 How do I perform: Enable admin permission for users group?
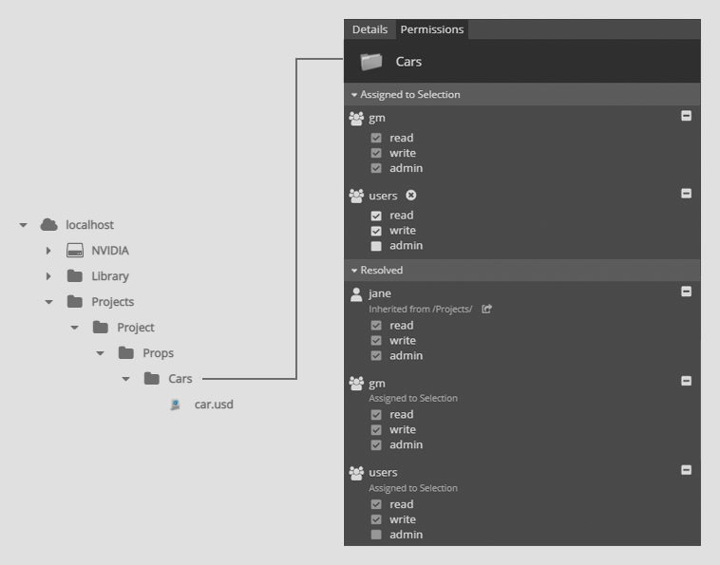pyautogui.click(x=376, y=246)
